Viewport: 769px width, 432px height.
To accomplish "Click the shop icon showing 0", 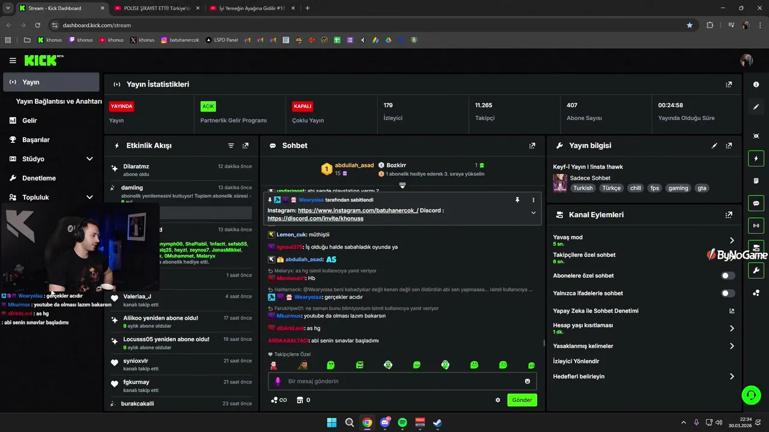I will [x=303, y=400].
